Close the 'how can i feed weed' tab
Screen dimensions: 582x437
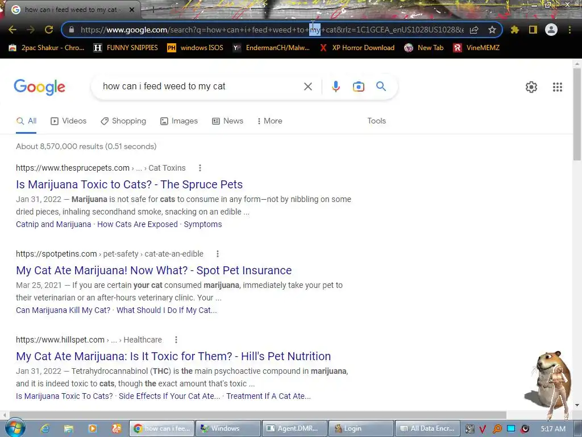(131, 10)
